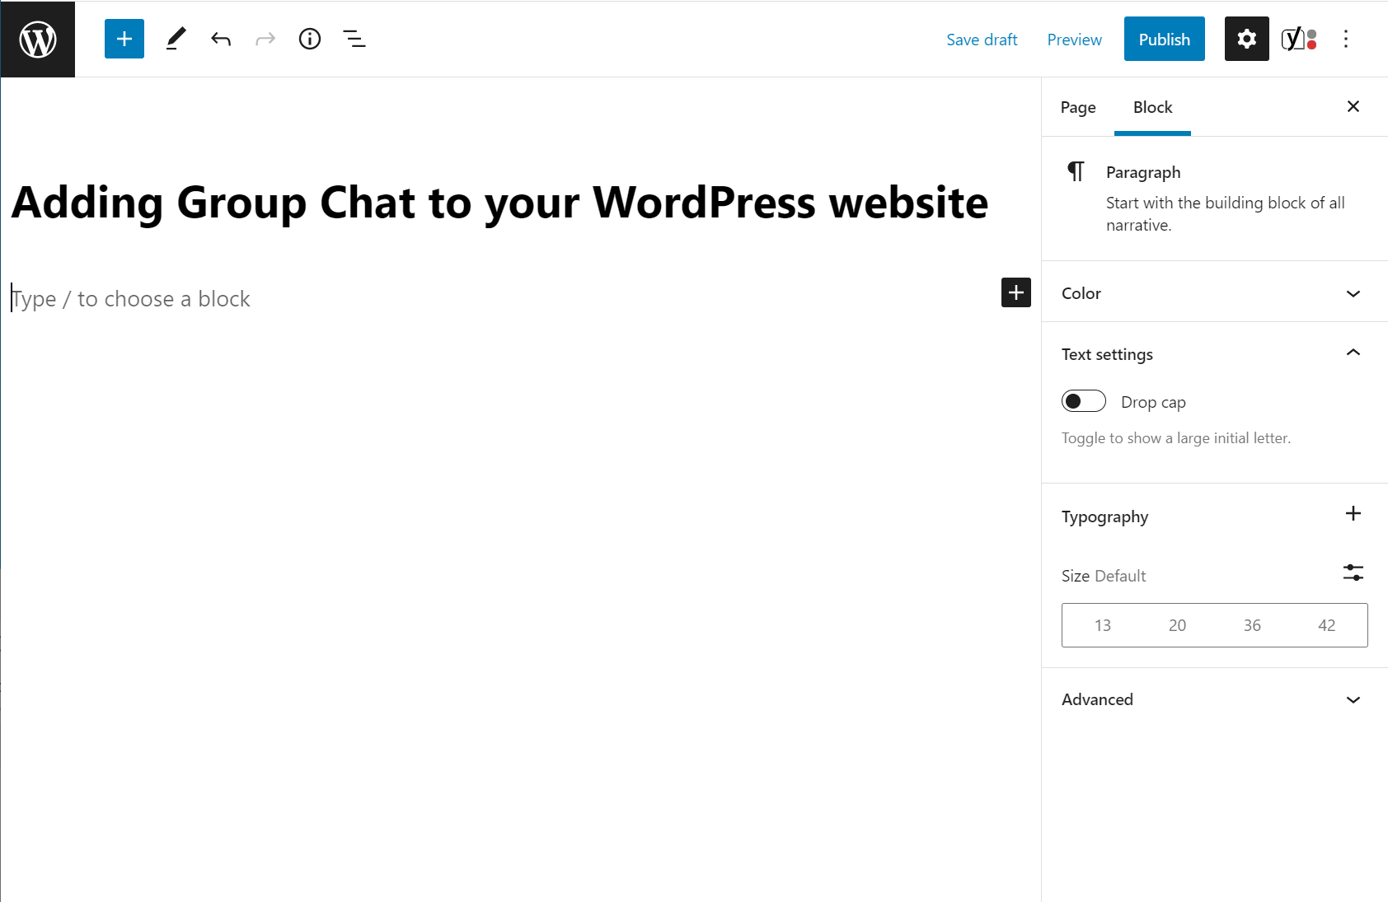The image size is (1388, 902).
Task: Click the 'Size Default' label
Action: point(1104,576)
